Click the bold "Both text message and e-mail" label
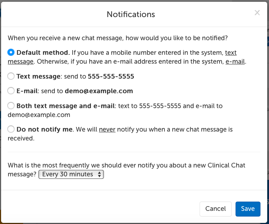This screenshot has height=224, width=269. pos(66,106)
